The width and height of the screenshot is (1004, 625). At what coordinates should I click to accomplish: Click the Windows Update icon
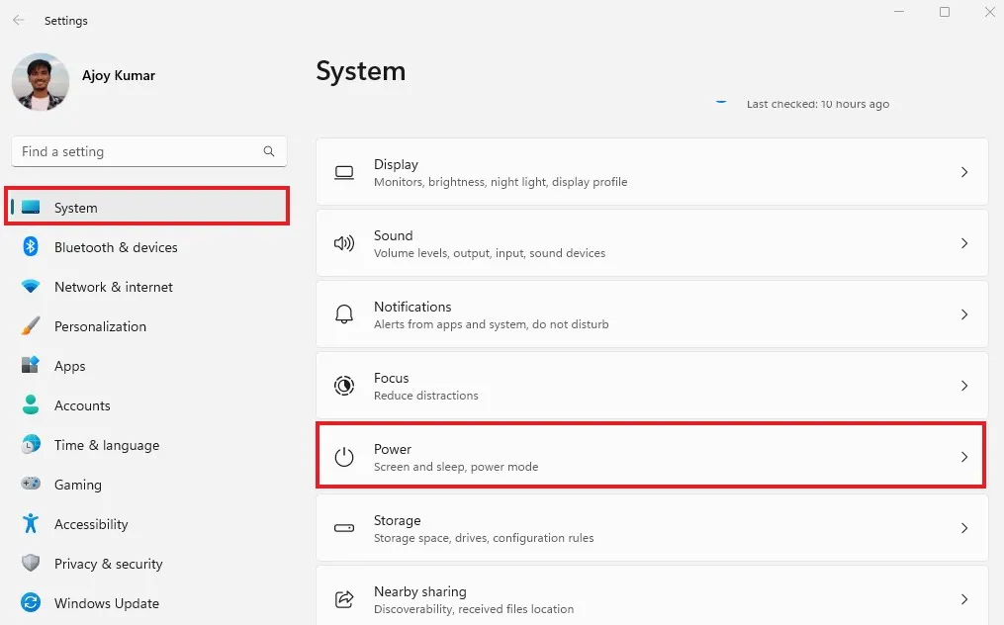click(31, 603)
